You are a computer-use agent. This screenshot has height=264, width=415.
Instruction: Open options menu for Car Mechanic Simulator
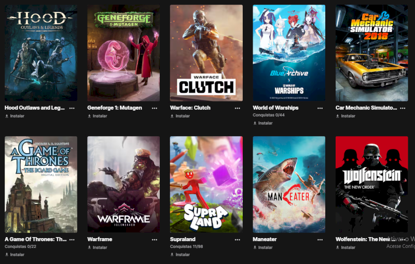(403, 108)
